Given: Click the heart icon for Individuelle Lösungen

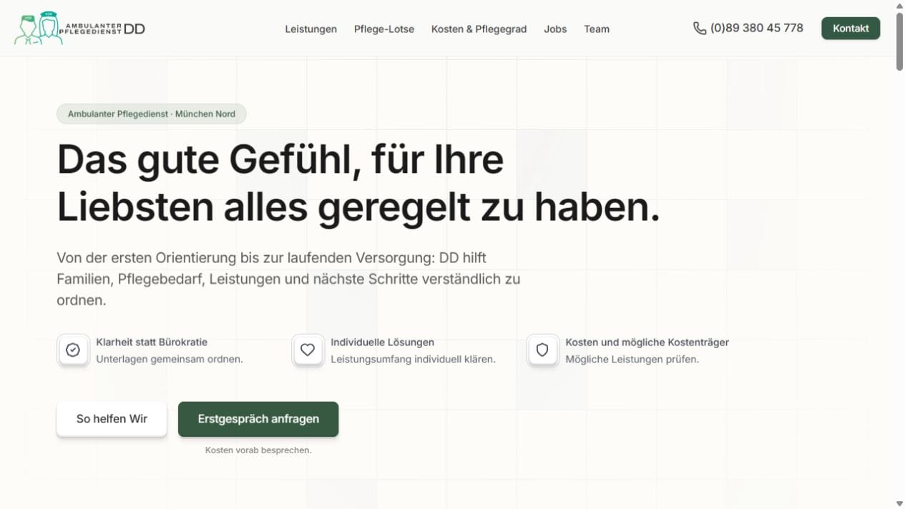Looking at the screenshot, I should (308, 350).
